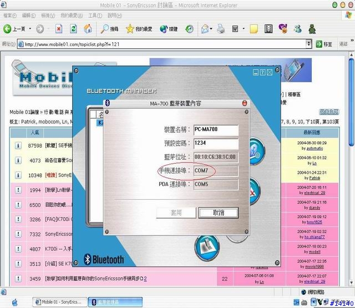This screenshot has width=355, height=308.
Task: Click the Forward arrow in Internet Explorer
Action: click(40, 29)
